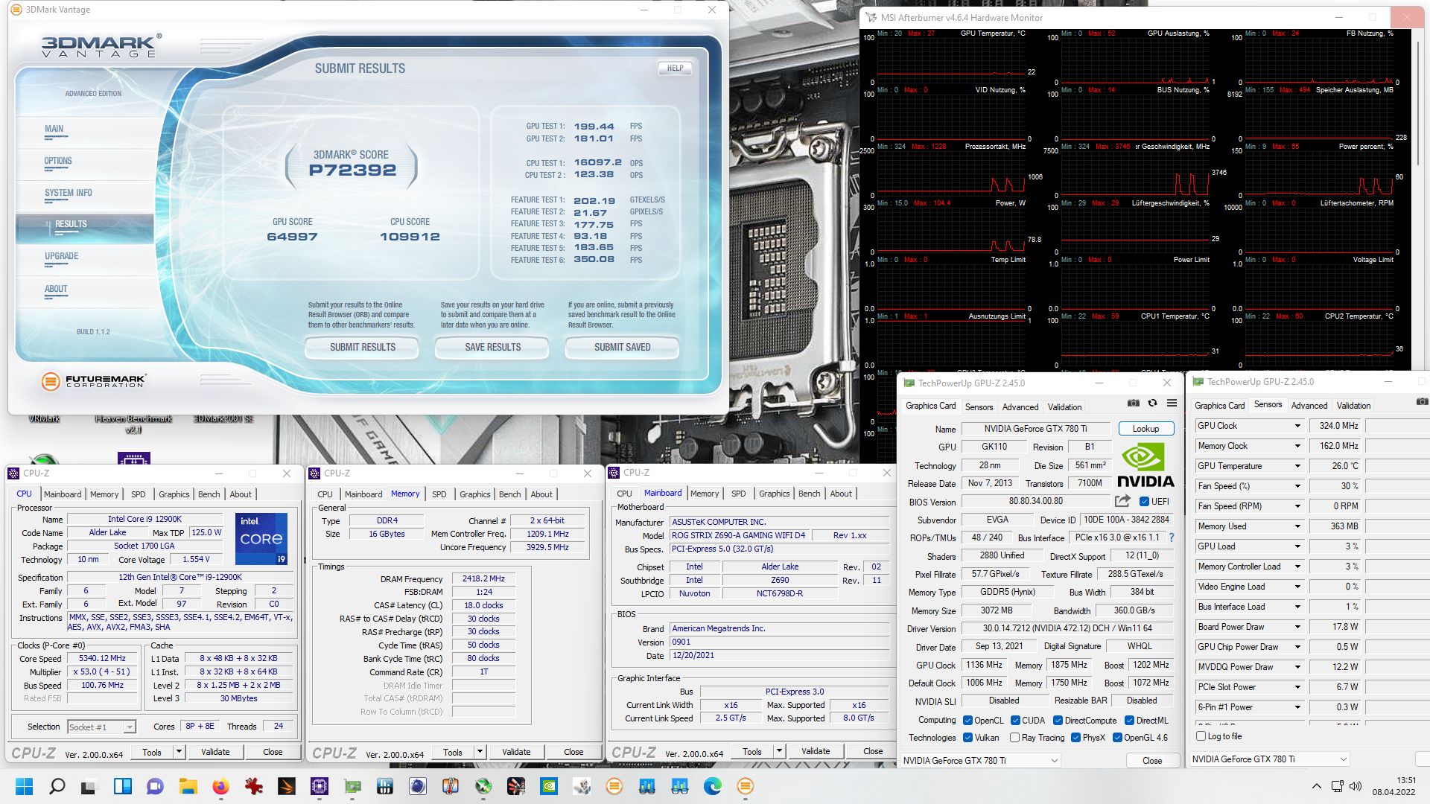Expand the Memory Clock sensor dropdown
The image size is (1430, 804).
(1297, 446)
